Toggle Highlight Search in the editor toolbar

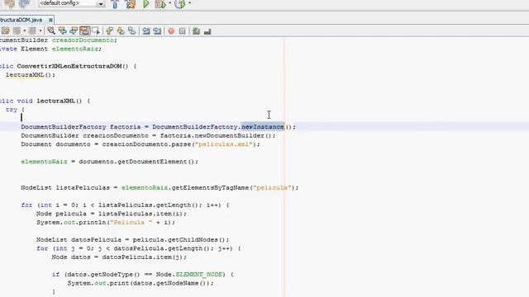click(84, 31)
